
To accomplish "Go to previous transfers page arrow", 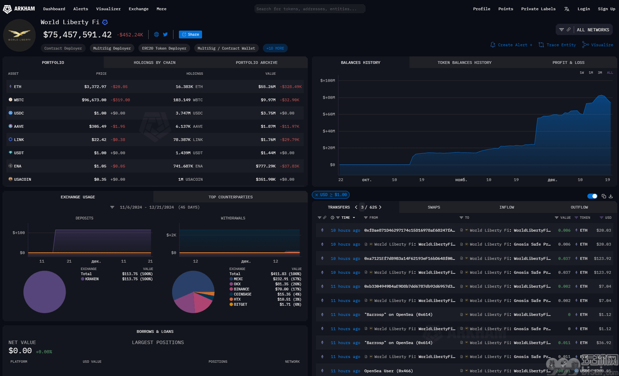I will tap(356, 207).
